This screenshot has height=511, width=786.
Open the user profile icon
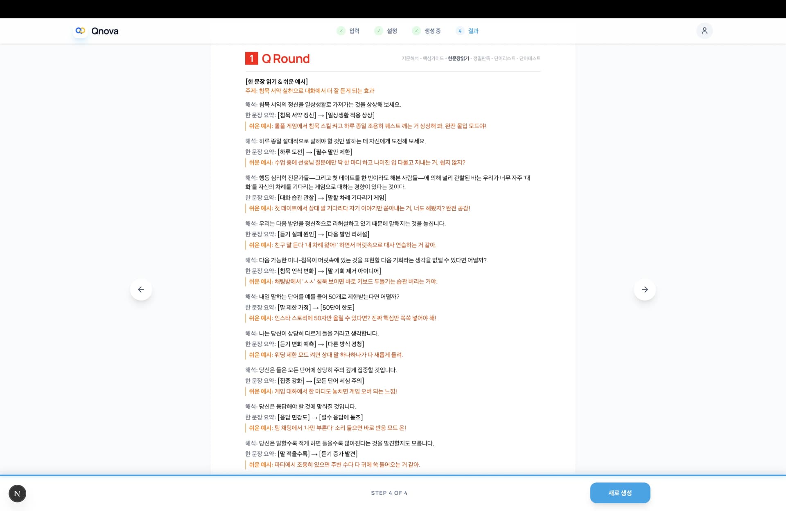pyautogui.click(x=704, y=31)
